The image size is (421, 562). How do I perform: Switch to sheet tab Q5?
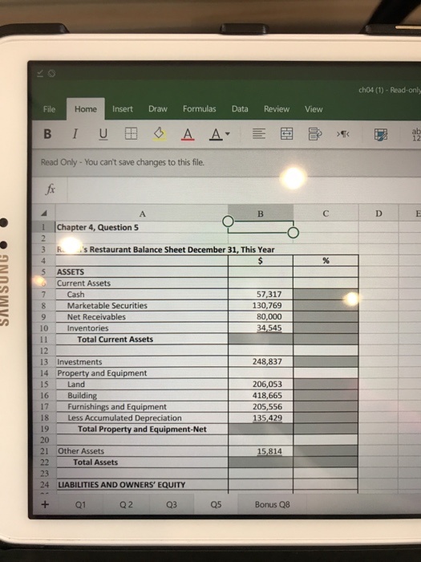pyautogui.click(x=216, y=505)
